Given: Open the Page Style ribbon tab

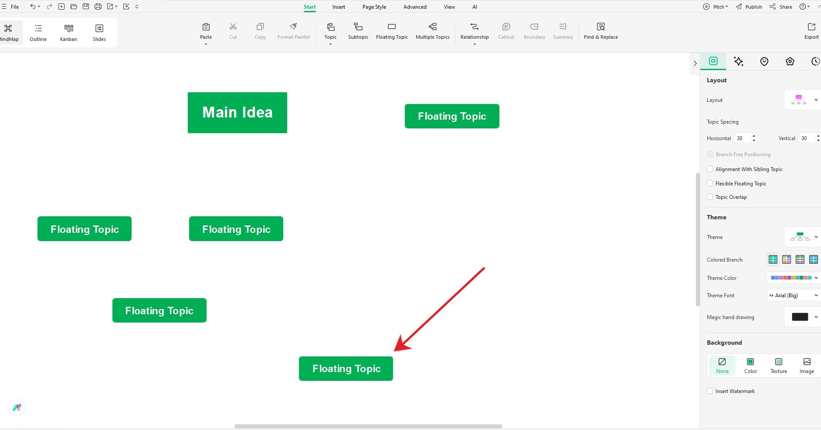Looking at the screenshot, I should tap(374, 7).
